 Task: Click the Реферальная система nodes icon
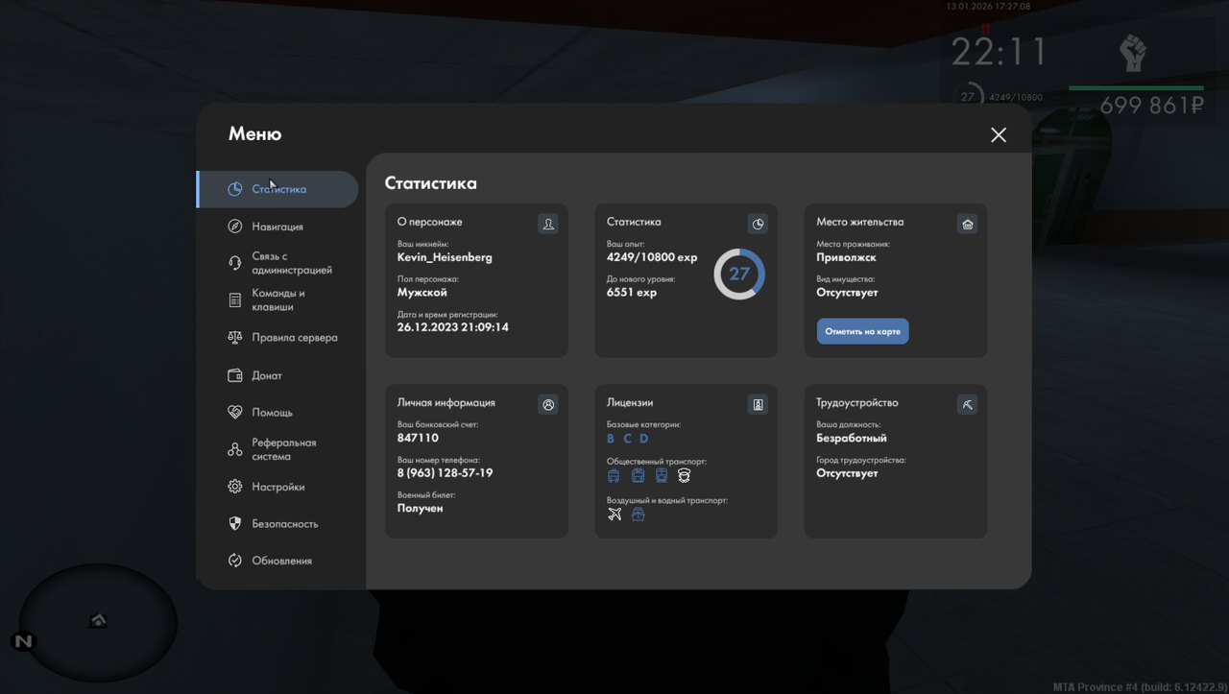click(234, 449)
